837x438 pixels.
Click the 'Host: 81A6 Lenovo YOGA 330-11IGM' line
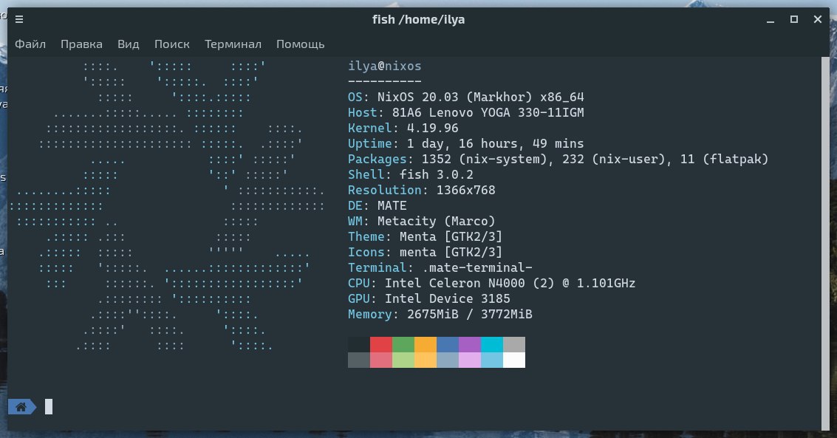click(466, 112)
